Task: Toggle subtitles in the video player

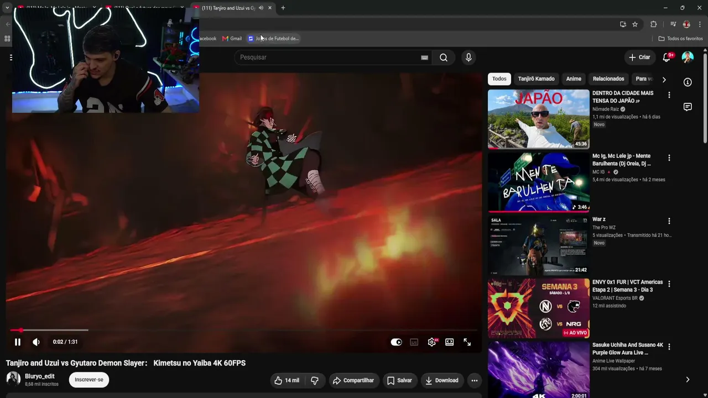Action: click(x=414, y=342)
